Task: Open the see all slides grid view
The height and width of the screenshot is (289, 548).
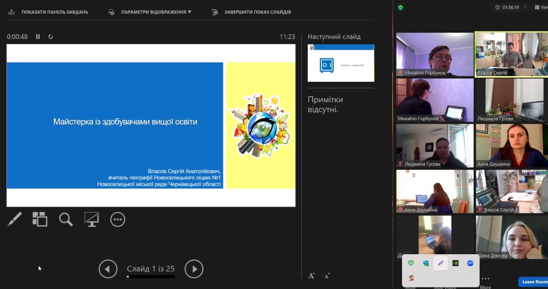Action: click(40, 219)
